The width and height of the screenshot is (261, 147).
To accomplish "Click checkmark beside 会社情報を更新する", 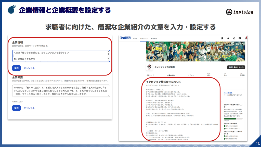I will pyautogui.click(x=225, y=139).
